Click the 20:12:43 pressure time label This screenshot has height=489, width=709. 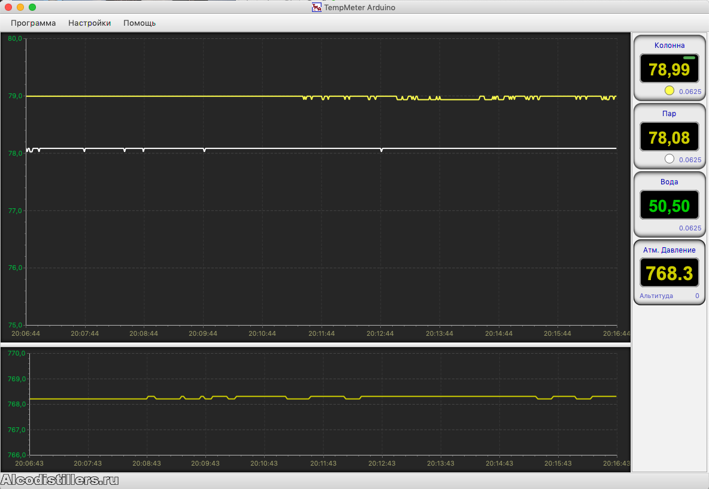[381, 463]
